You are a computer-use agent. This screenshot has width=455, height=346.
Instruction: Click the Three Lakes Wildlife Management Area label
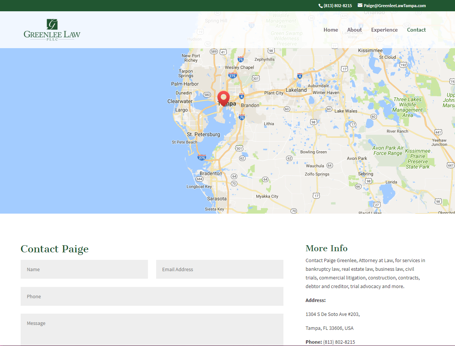pos(407,108)
